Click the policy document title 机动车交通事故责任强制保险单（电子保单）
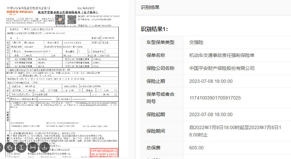291x159 pixels. pyautogui.click(x=68, y=12)
